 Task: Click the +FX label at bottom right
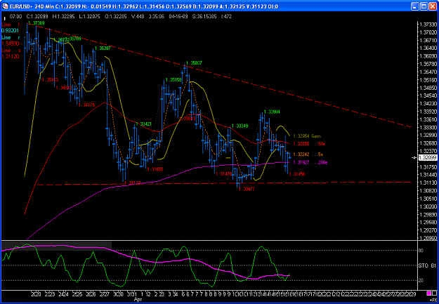[x=433, y=300]
